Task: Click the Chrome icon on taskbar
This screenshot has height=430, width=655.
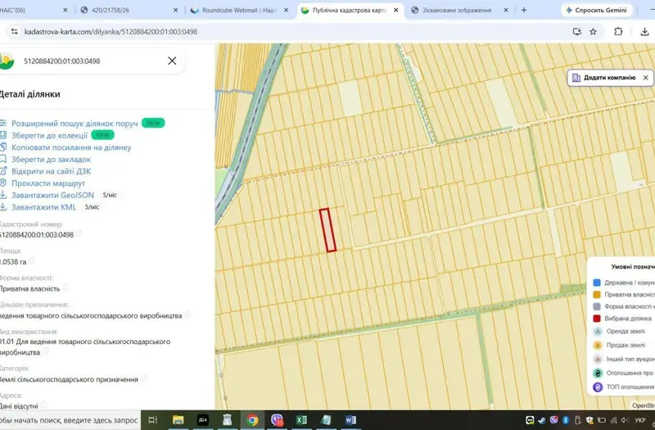Action: pyautogui.click(x=252, y=420)
